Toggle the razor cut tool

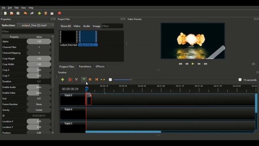pos(76,79)
